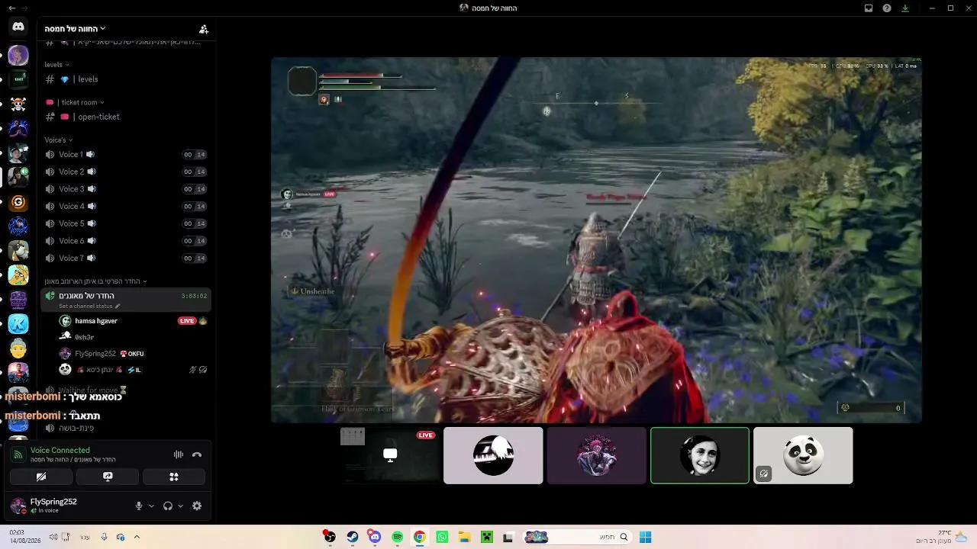Screen dimensions: 977x549
Task: Open WhatsApp from the taskbar
Action: (x=442, y=537)
